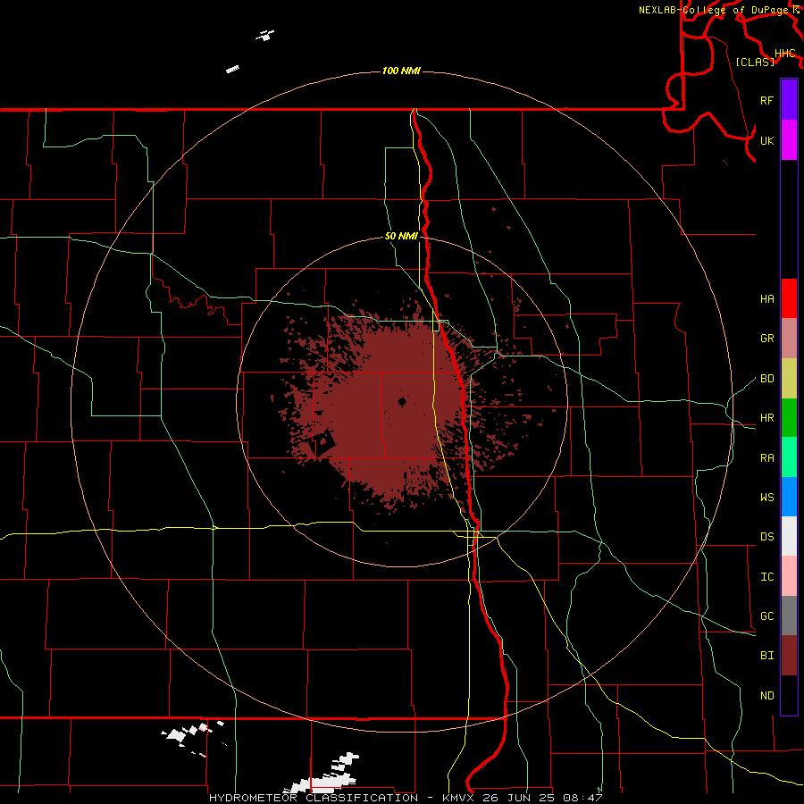Image resolution: width=804 pixels, height=804 pixels.
Task: Click the black ND legend swatch
Action: tap(789, 695)
